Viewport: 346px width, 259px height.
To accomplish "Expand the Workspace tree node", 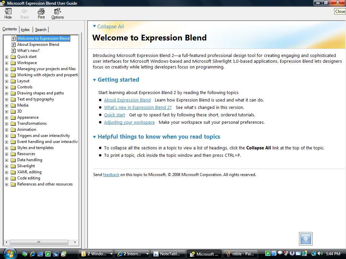I will click(7, 63).
